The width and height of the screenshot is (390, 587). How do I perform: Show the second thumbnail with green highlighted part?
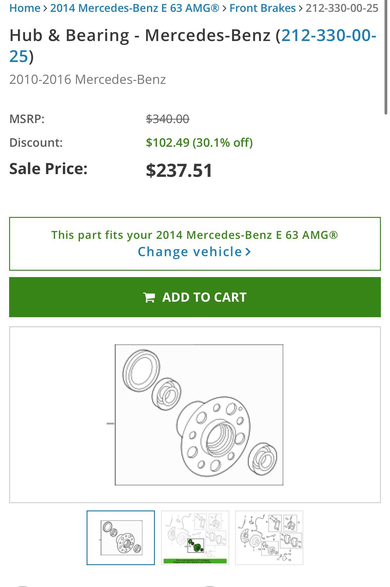pos(195,538)
